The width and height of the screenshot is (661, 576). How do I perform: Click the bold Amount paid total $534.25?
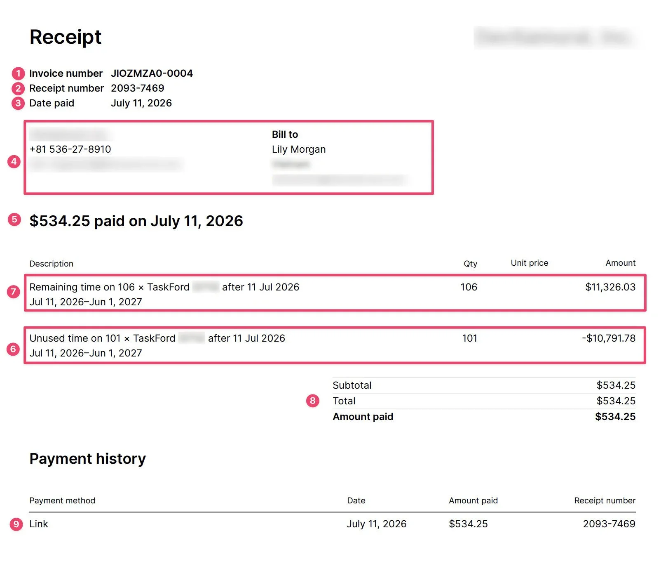point(615,417)
